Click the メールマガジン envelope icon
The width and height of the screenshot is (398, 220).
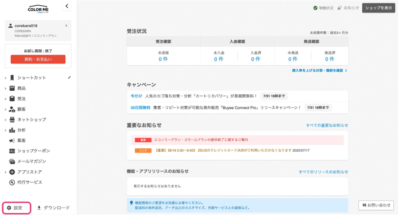(12, 161)
